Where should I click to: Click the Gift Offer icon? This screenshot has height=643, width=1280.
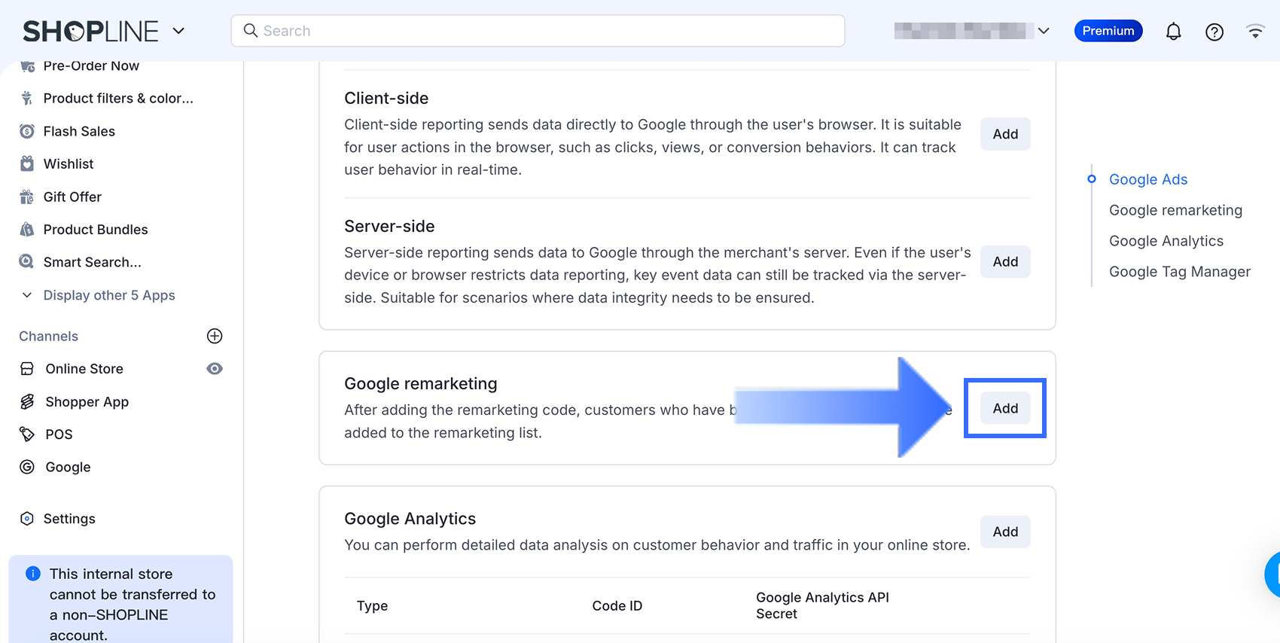click(27, 197)
